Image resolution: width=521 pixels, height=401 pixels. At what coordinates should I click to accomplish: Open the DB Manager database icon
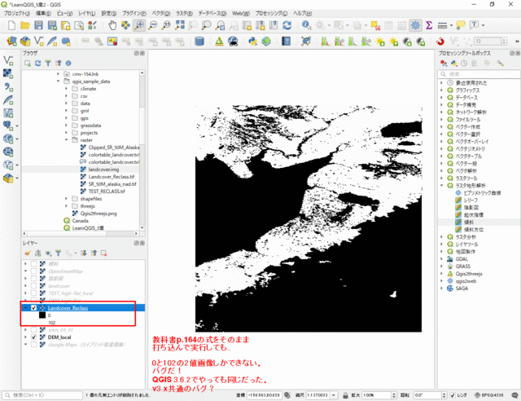(x=199, y=42)
